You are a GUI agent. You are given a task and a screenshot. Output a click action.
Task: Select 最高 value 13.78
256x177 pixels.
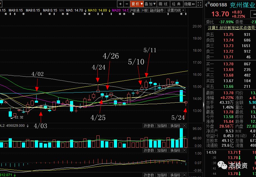[228, 112]
